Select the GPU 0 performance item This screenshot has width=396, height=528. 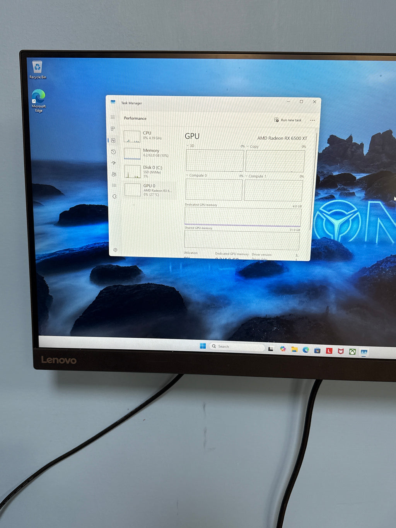(149, 190)
